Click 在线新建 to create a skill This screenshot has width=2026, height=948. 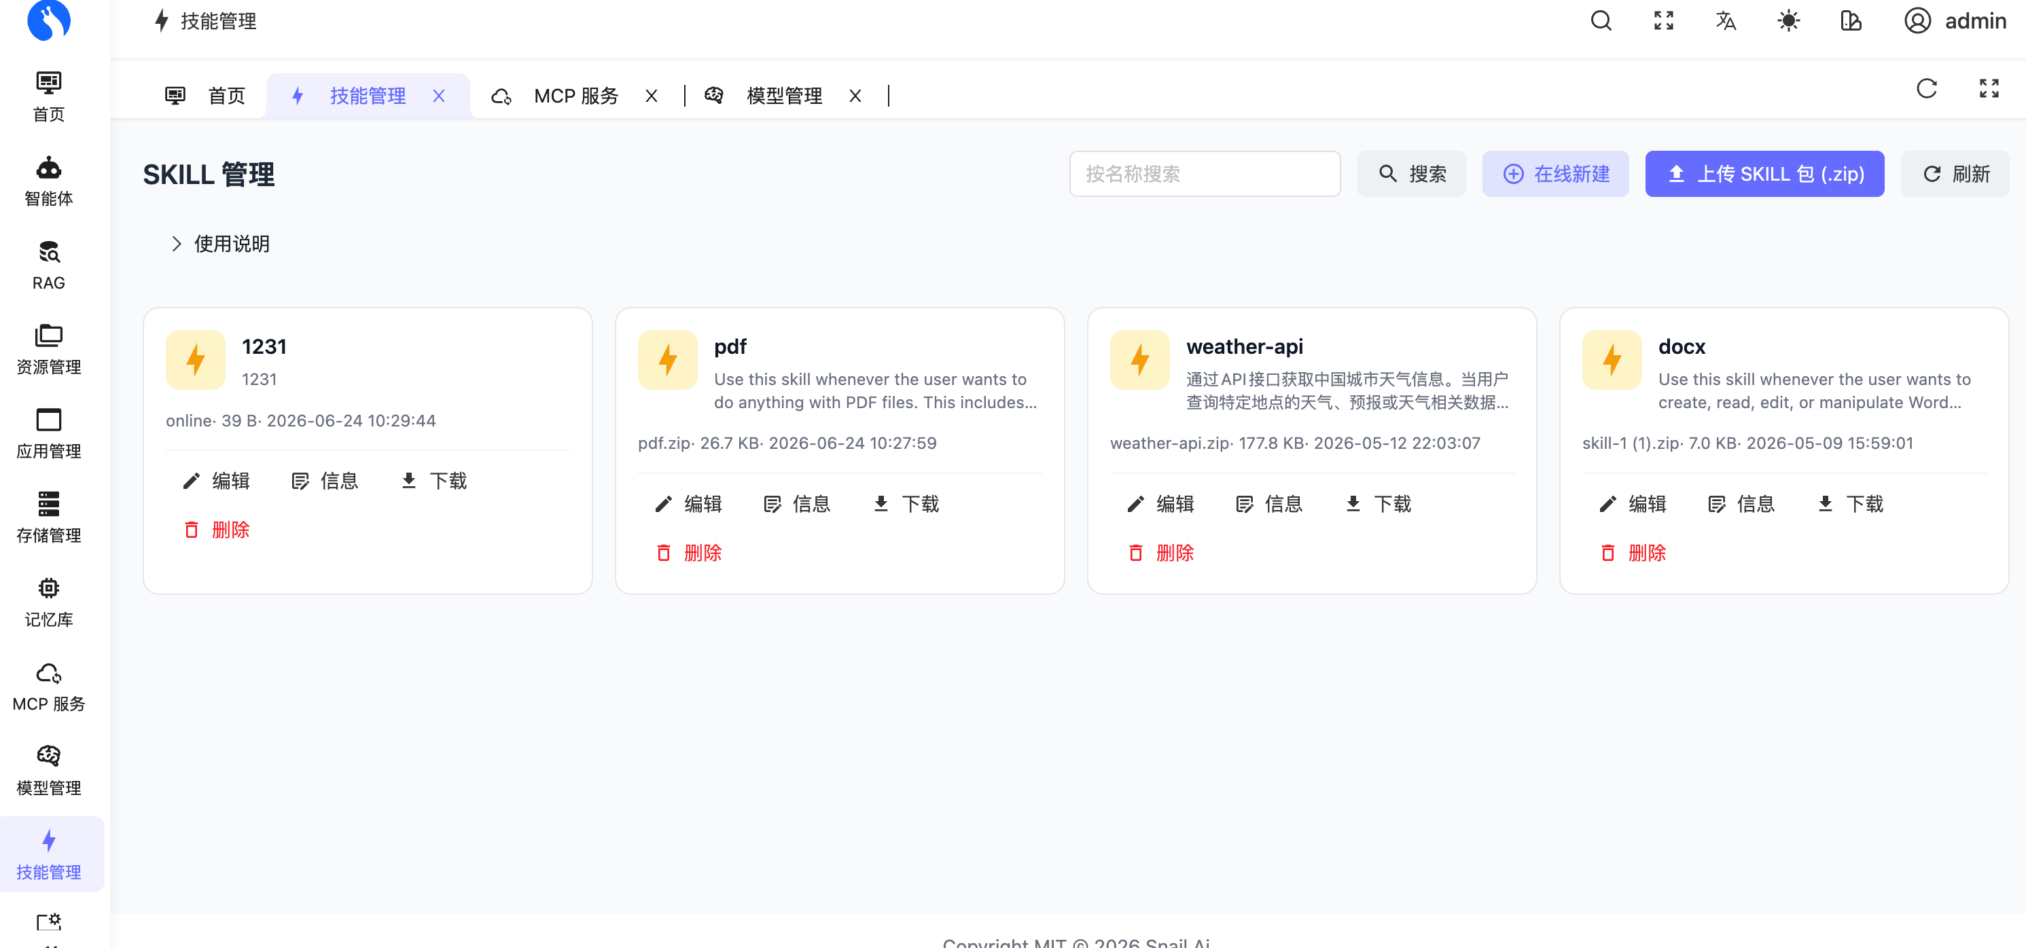click(x=1555, y=174)
